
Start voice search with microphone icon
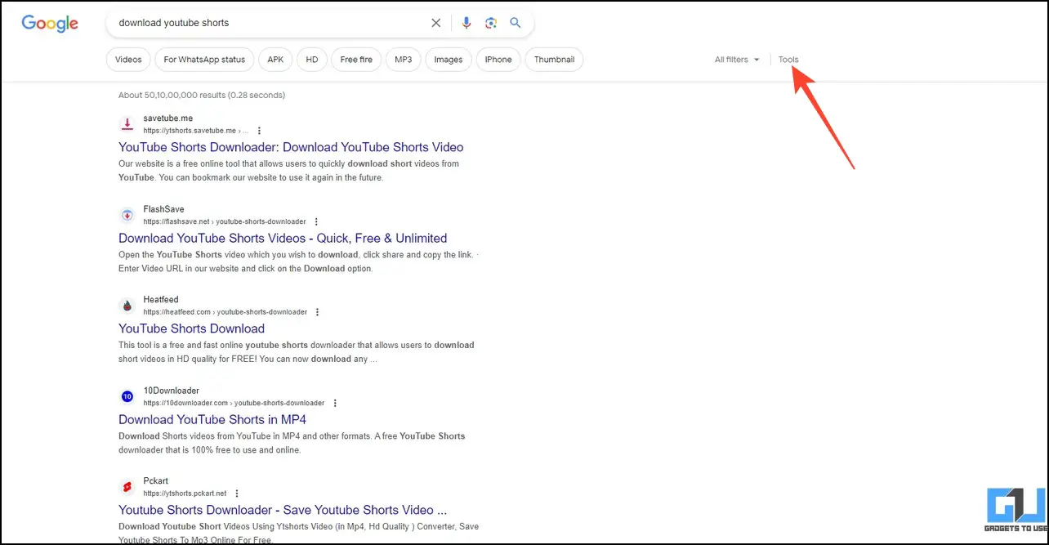[x=466, y=23]
